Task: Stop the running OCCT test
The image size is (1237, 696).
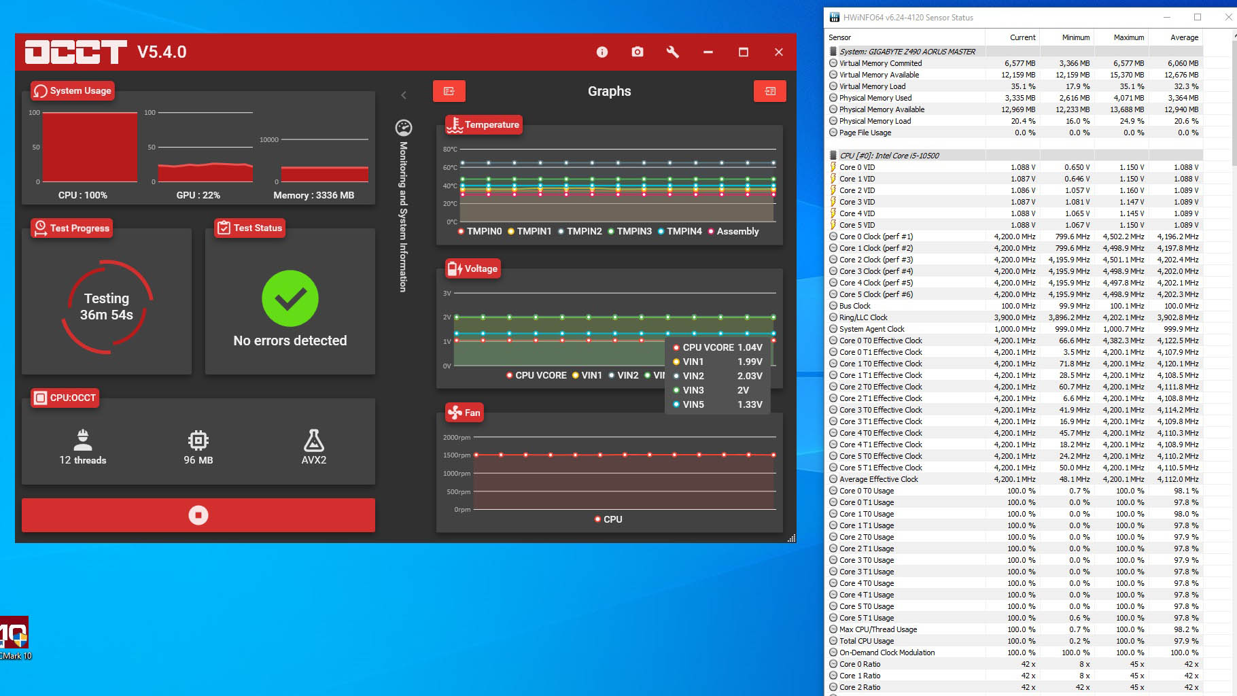Action: (x=198, y=515)
